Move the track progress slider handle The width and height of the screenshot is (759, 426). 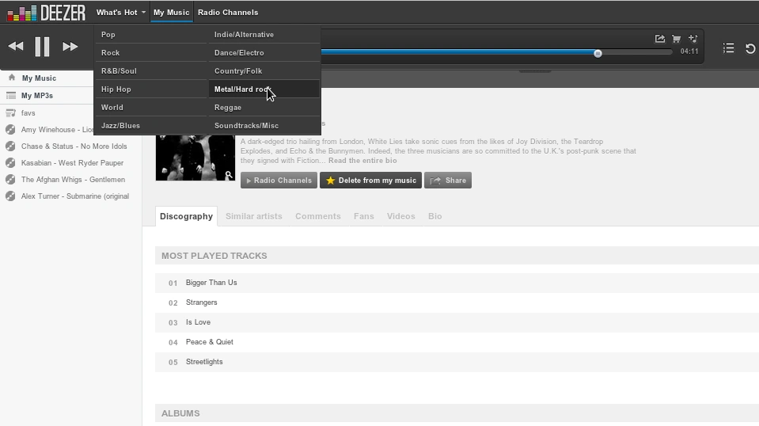598,53
